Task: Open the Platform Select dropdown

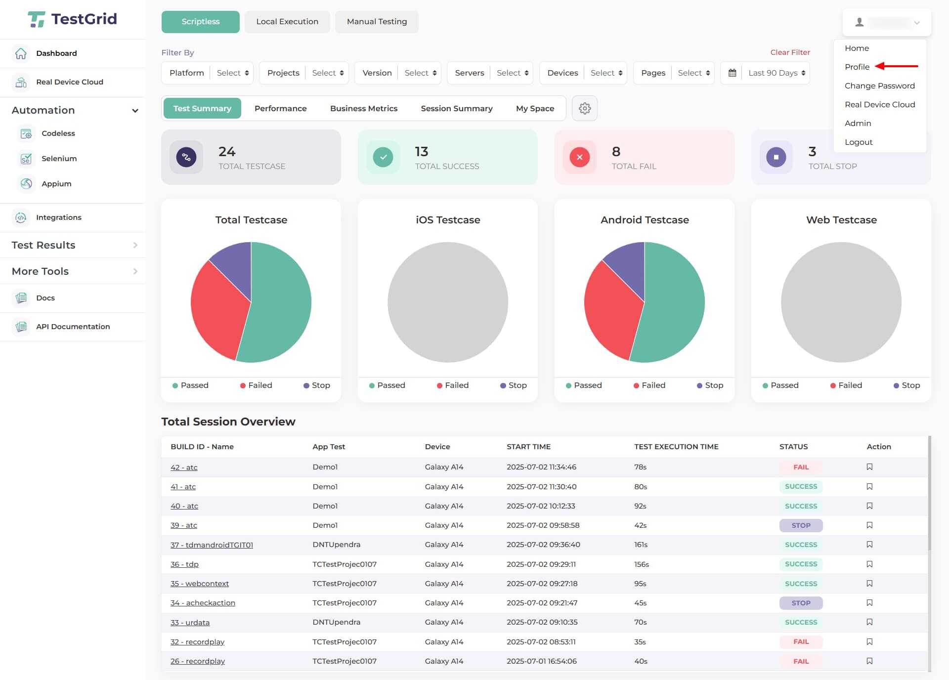Action: (x=232, y=73)
